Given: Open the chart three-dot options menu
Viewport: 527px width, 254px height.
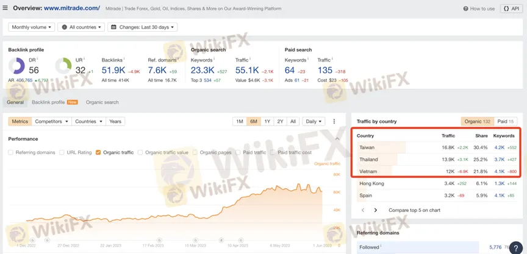Looking at the screenshot, I should 334,121.
